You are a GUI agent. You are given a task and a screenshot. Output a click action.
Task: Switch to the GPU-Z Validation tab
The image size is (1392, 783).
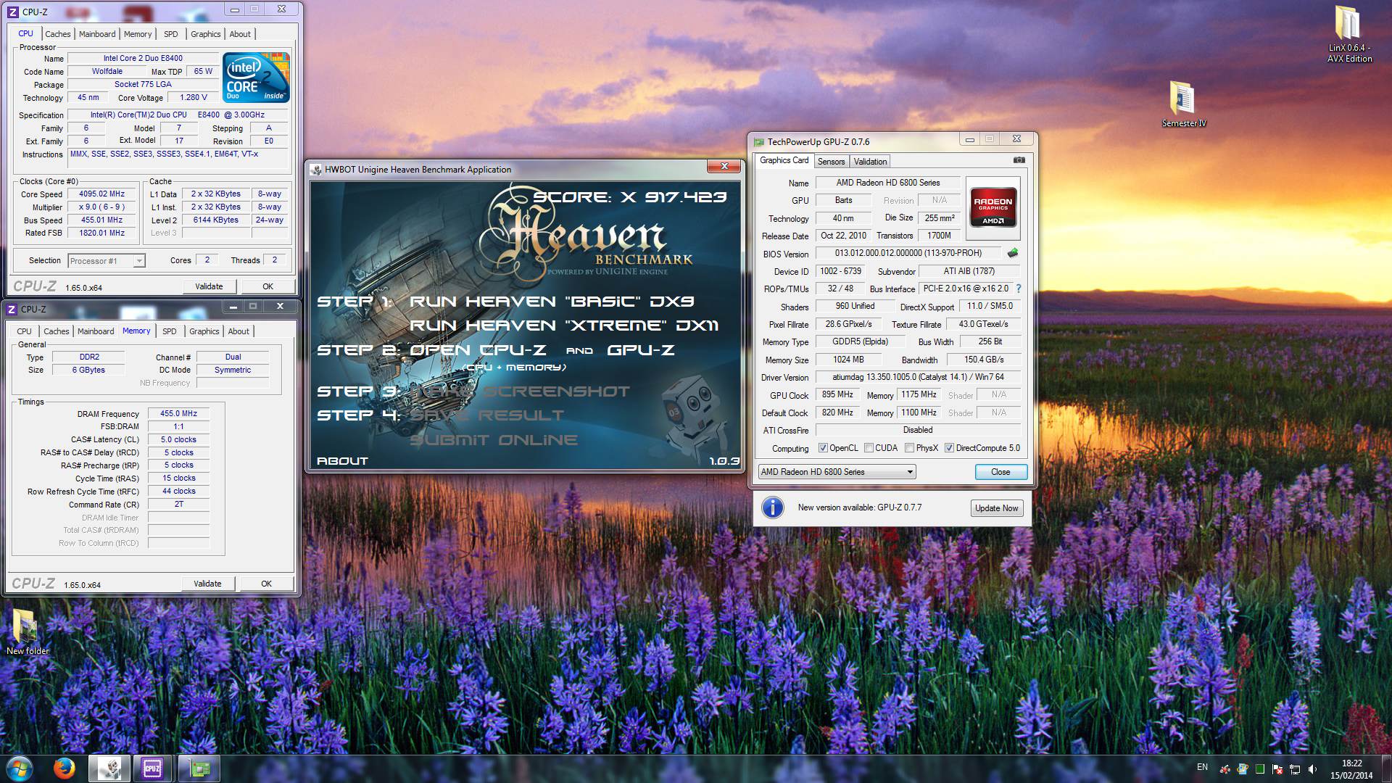[870, 162]
